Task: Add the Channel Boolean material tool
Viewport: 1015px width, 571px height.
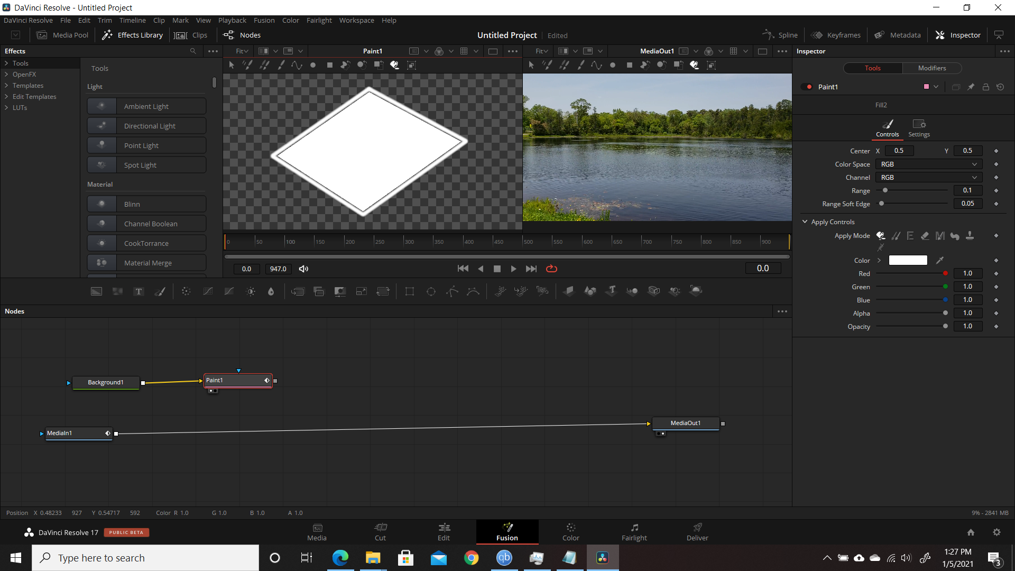Action: (x=146, y=224)
